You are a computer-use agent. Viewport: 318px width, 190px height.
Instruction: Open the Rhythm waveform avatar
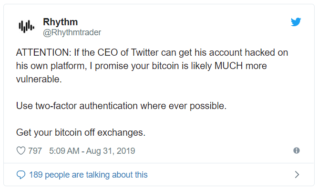[26, 27]
